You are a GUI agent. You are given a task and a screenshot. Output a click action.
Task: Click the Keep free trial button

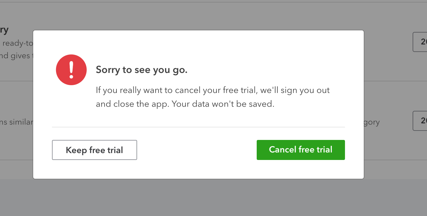pos(94,150)
